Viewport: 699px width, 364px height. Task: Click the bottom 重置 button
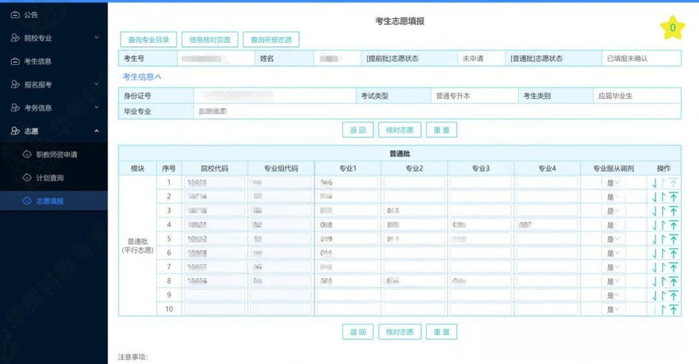point(442,332)
